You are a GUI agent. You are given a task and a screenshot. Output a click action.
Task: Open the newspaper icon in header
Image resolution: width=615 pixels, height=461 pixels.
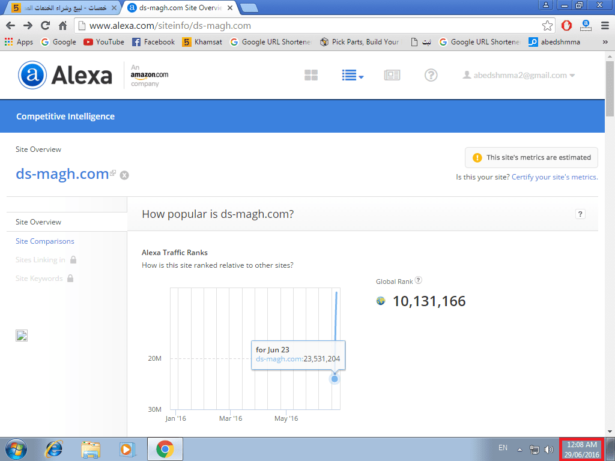(392, 75)
